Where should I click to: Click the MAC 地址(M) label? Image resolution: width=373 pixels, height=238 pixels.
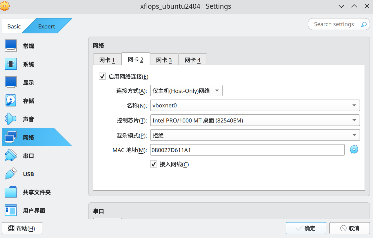point(130,150)
